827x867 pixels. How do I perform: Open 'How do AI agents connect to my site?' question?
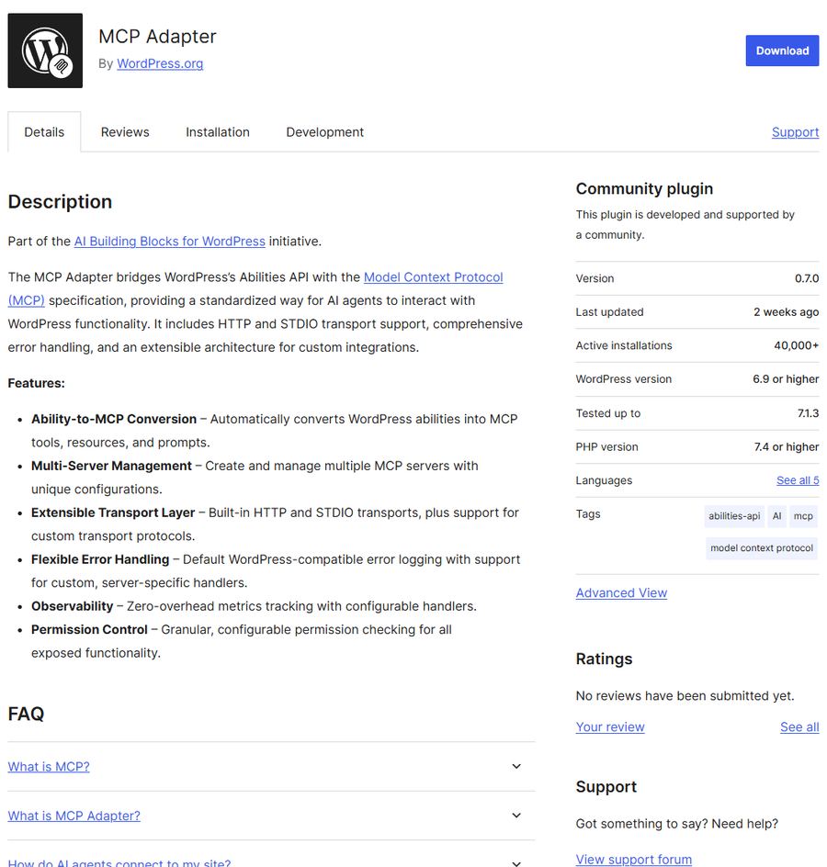click(x=119, y=862)
